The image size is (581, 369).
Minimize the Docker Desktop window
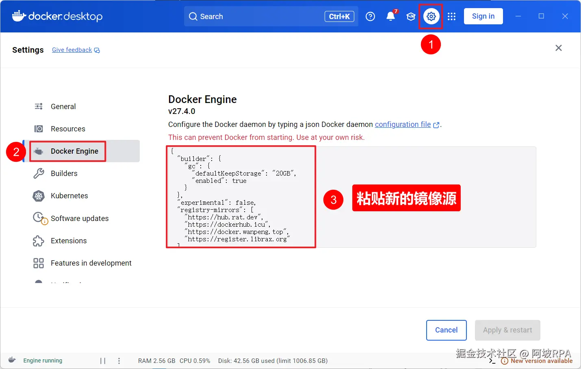pyautogui.click(x=518, y=16)
